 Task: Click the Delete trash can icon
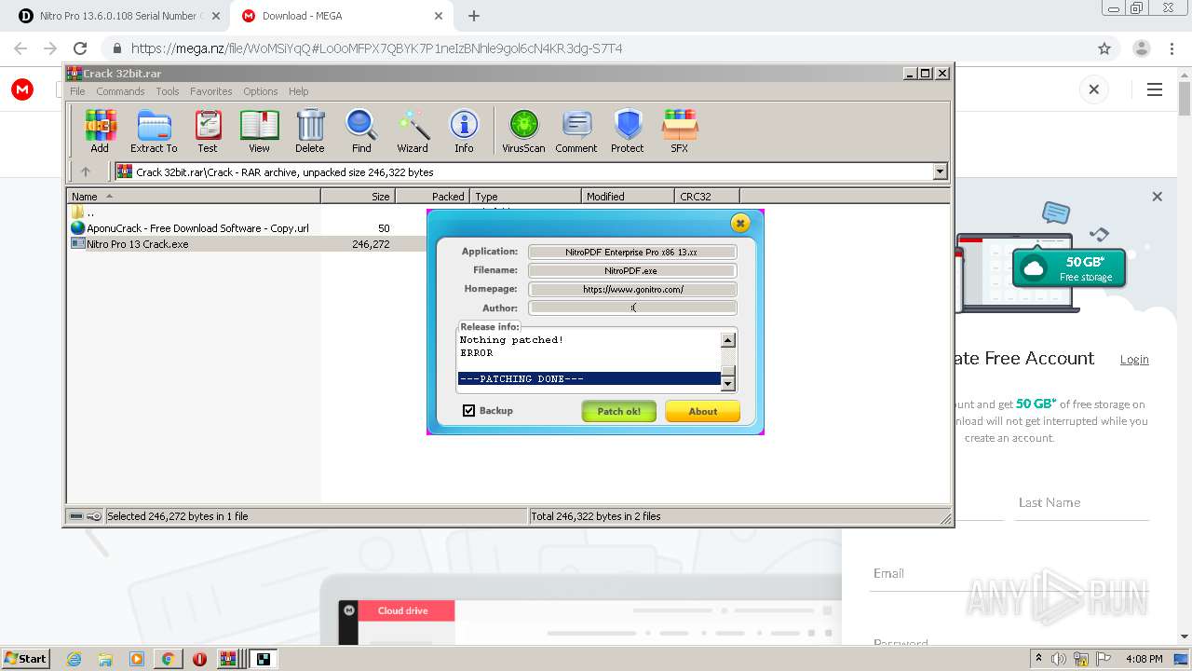(x=310, y=130)
